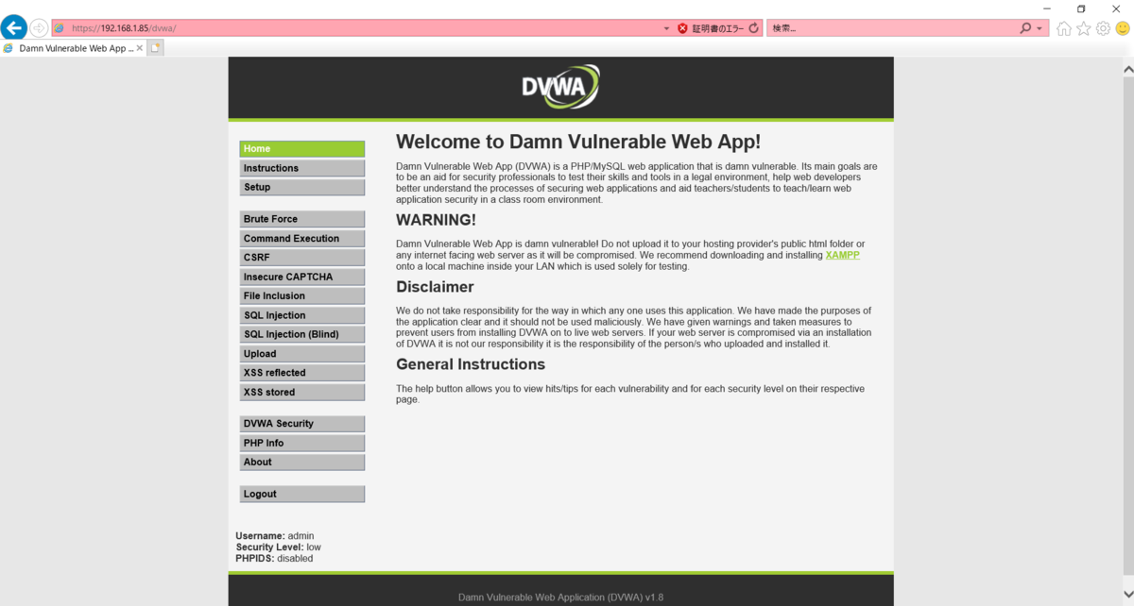Click the DVWA logo in header

[x=560, y=87]
